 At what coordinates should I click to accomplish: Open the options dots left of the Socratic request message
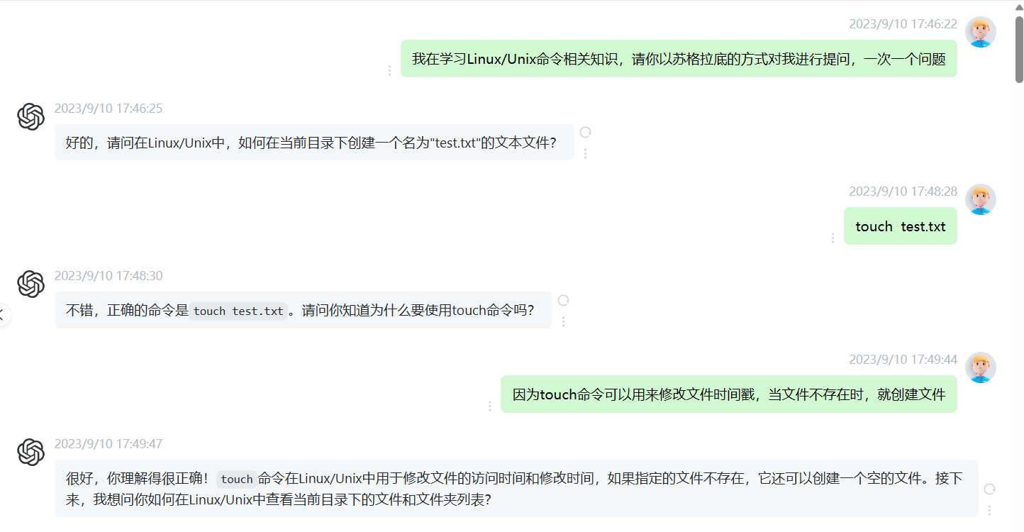pos(389,71)
